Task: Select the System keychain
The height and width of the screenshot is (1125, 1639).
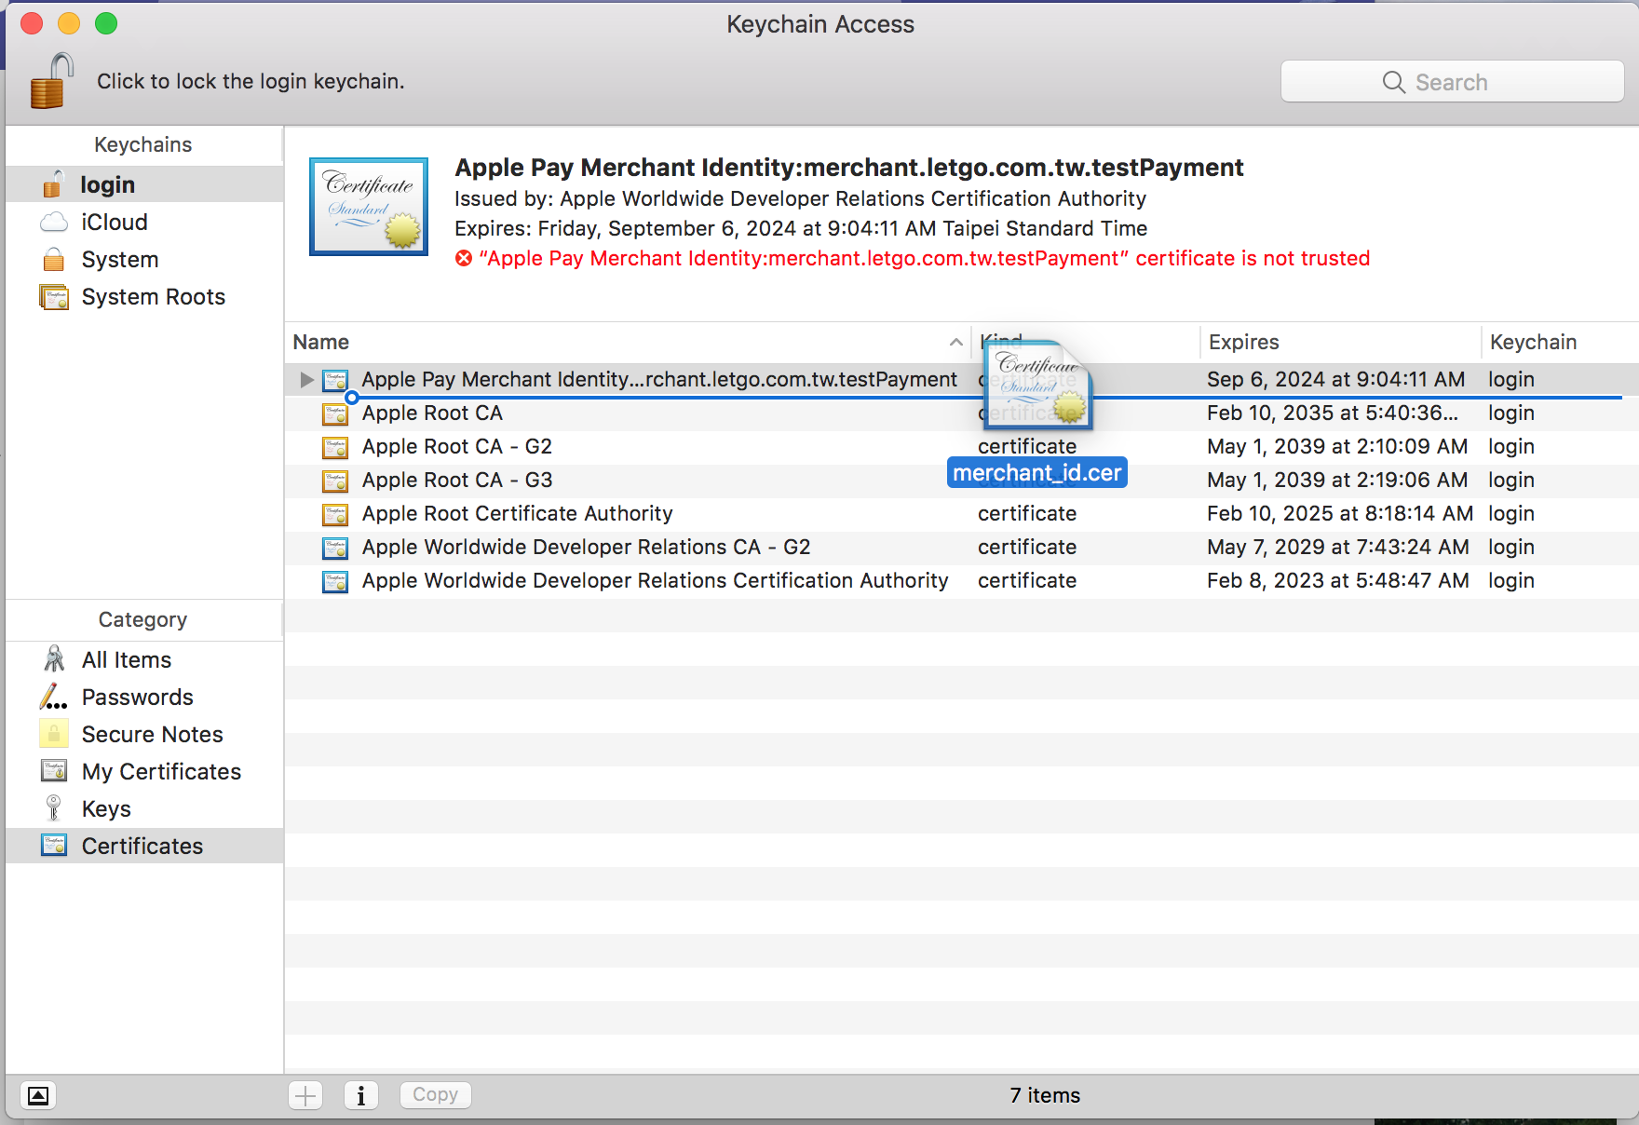Action: 119,260
